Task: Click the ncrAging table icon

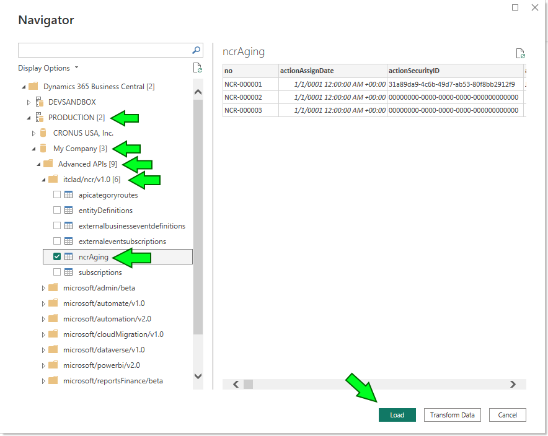Action: coord(68,256)
